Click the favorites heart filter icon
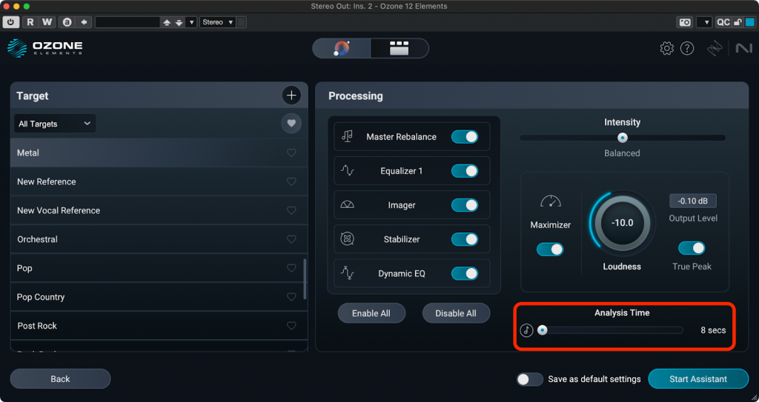 291,124
